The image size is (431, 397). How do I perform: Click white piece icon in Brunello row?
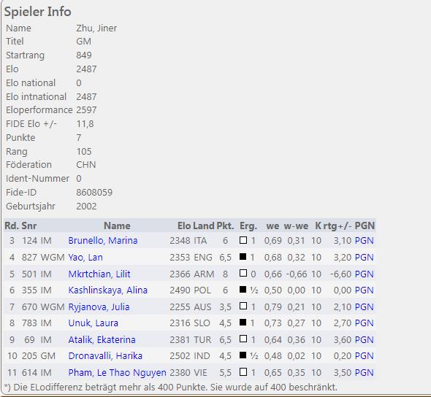(243, 240)
